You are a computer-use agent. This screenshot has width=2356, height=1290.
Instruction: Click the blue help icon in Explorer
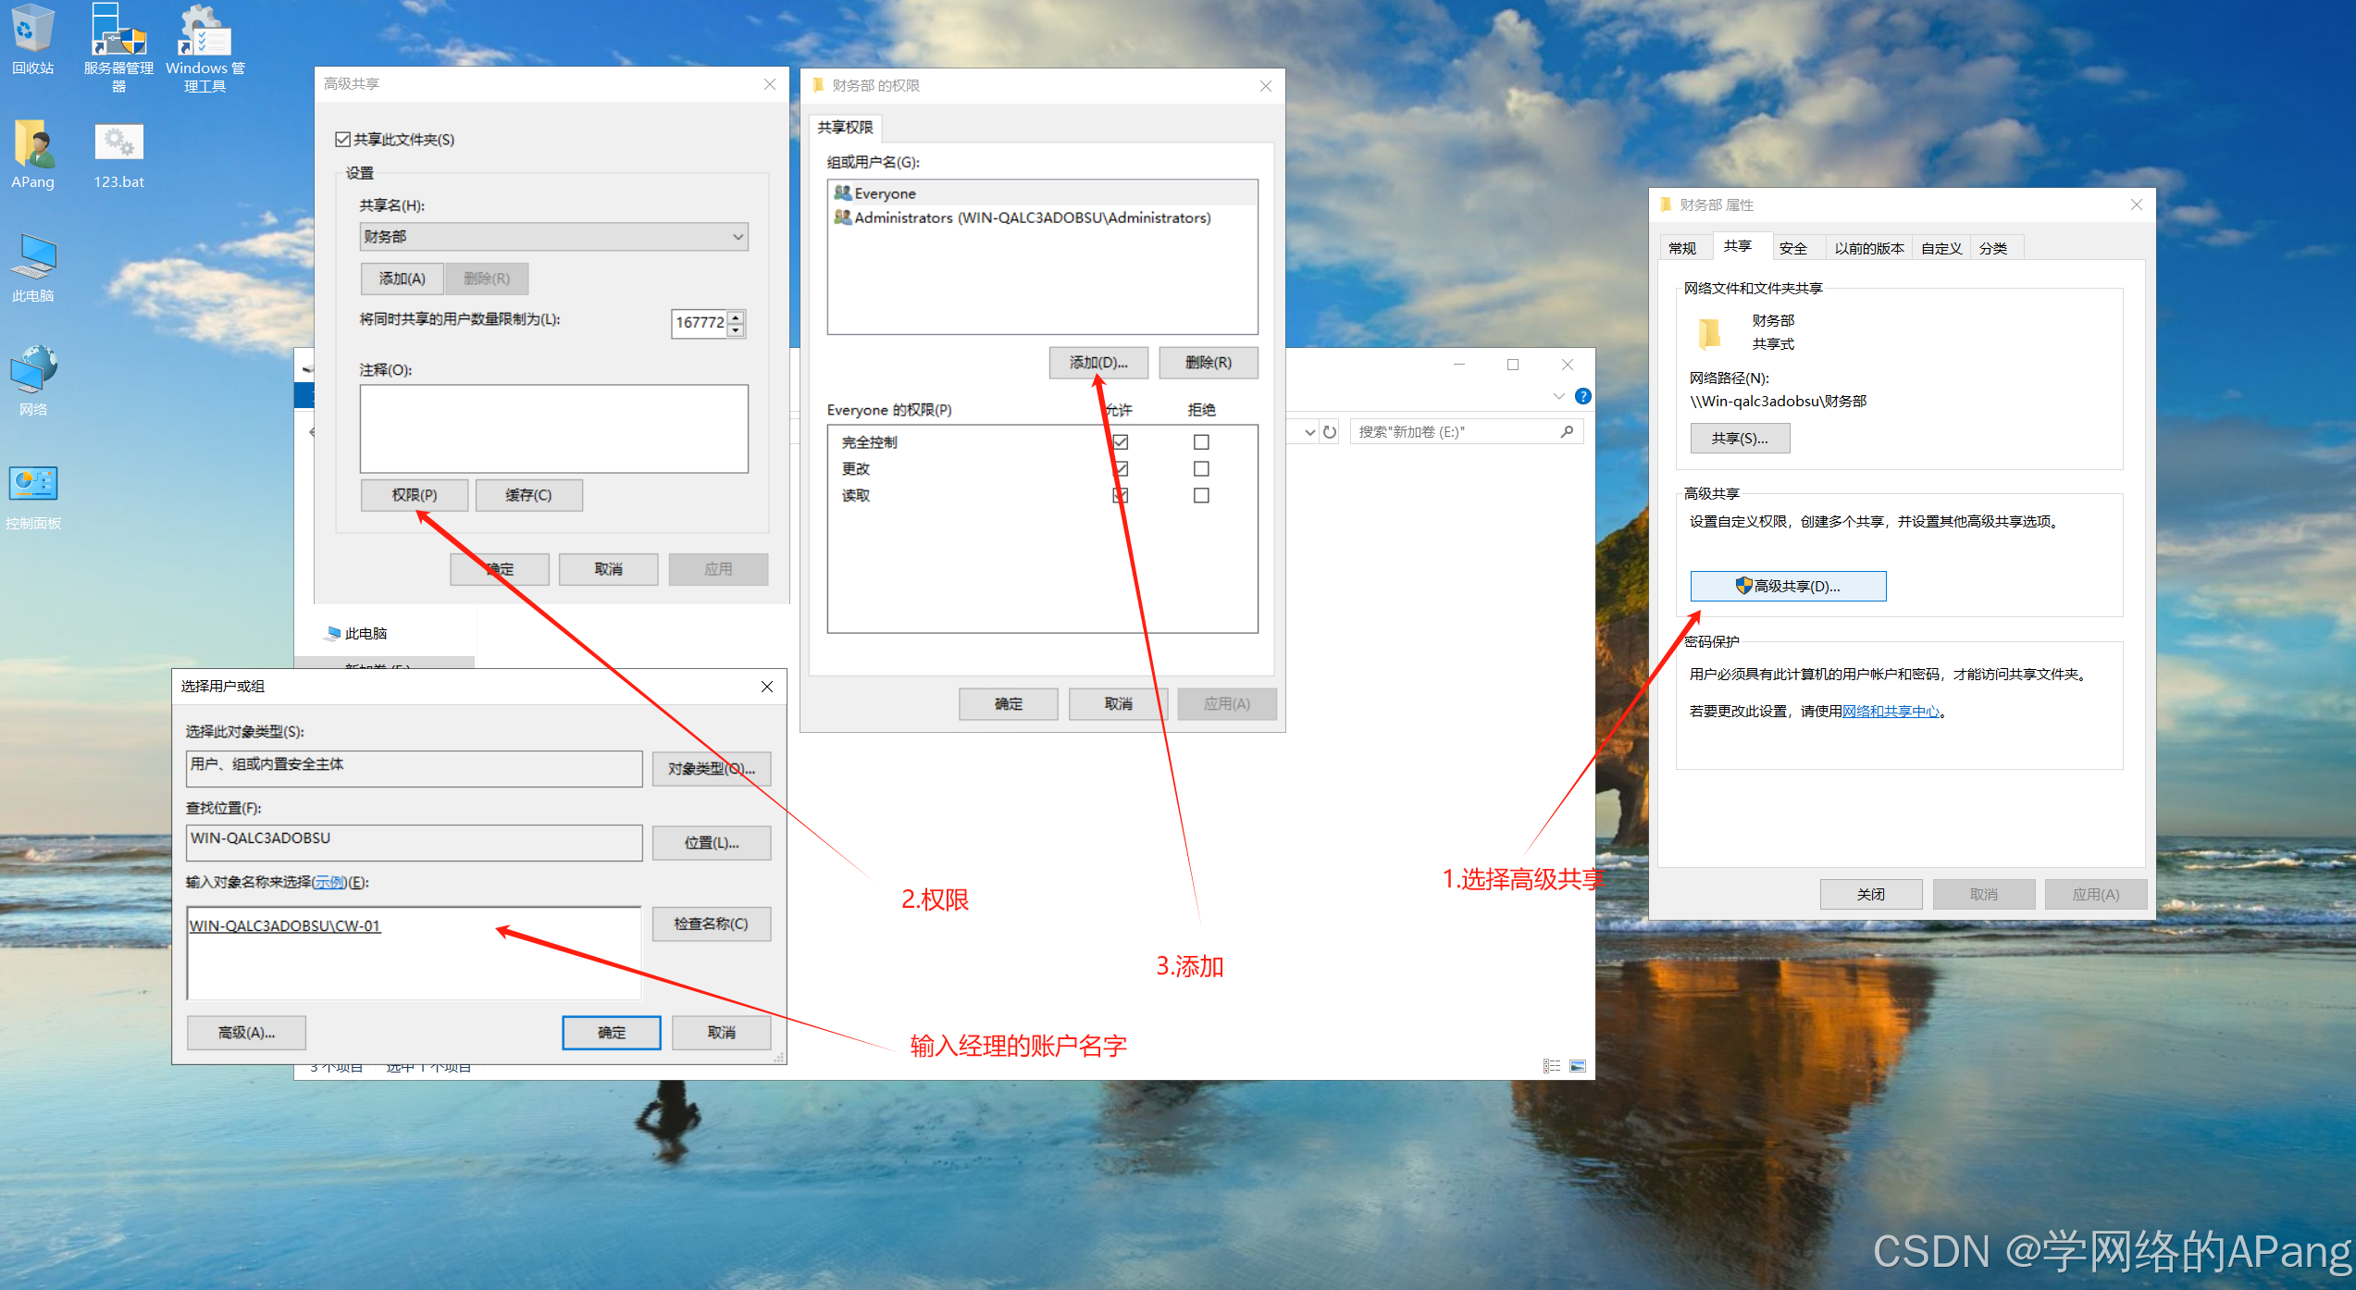[x=1583, y=396]
